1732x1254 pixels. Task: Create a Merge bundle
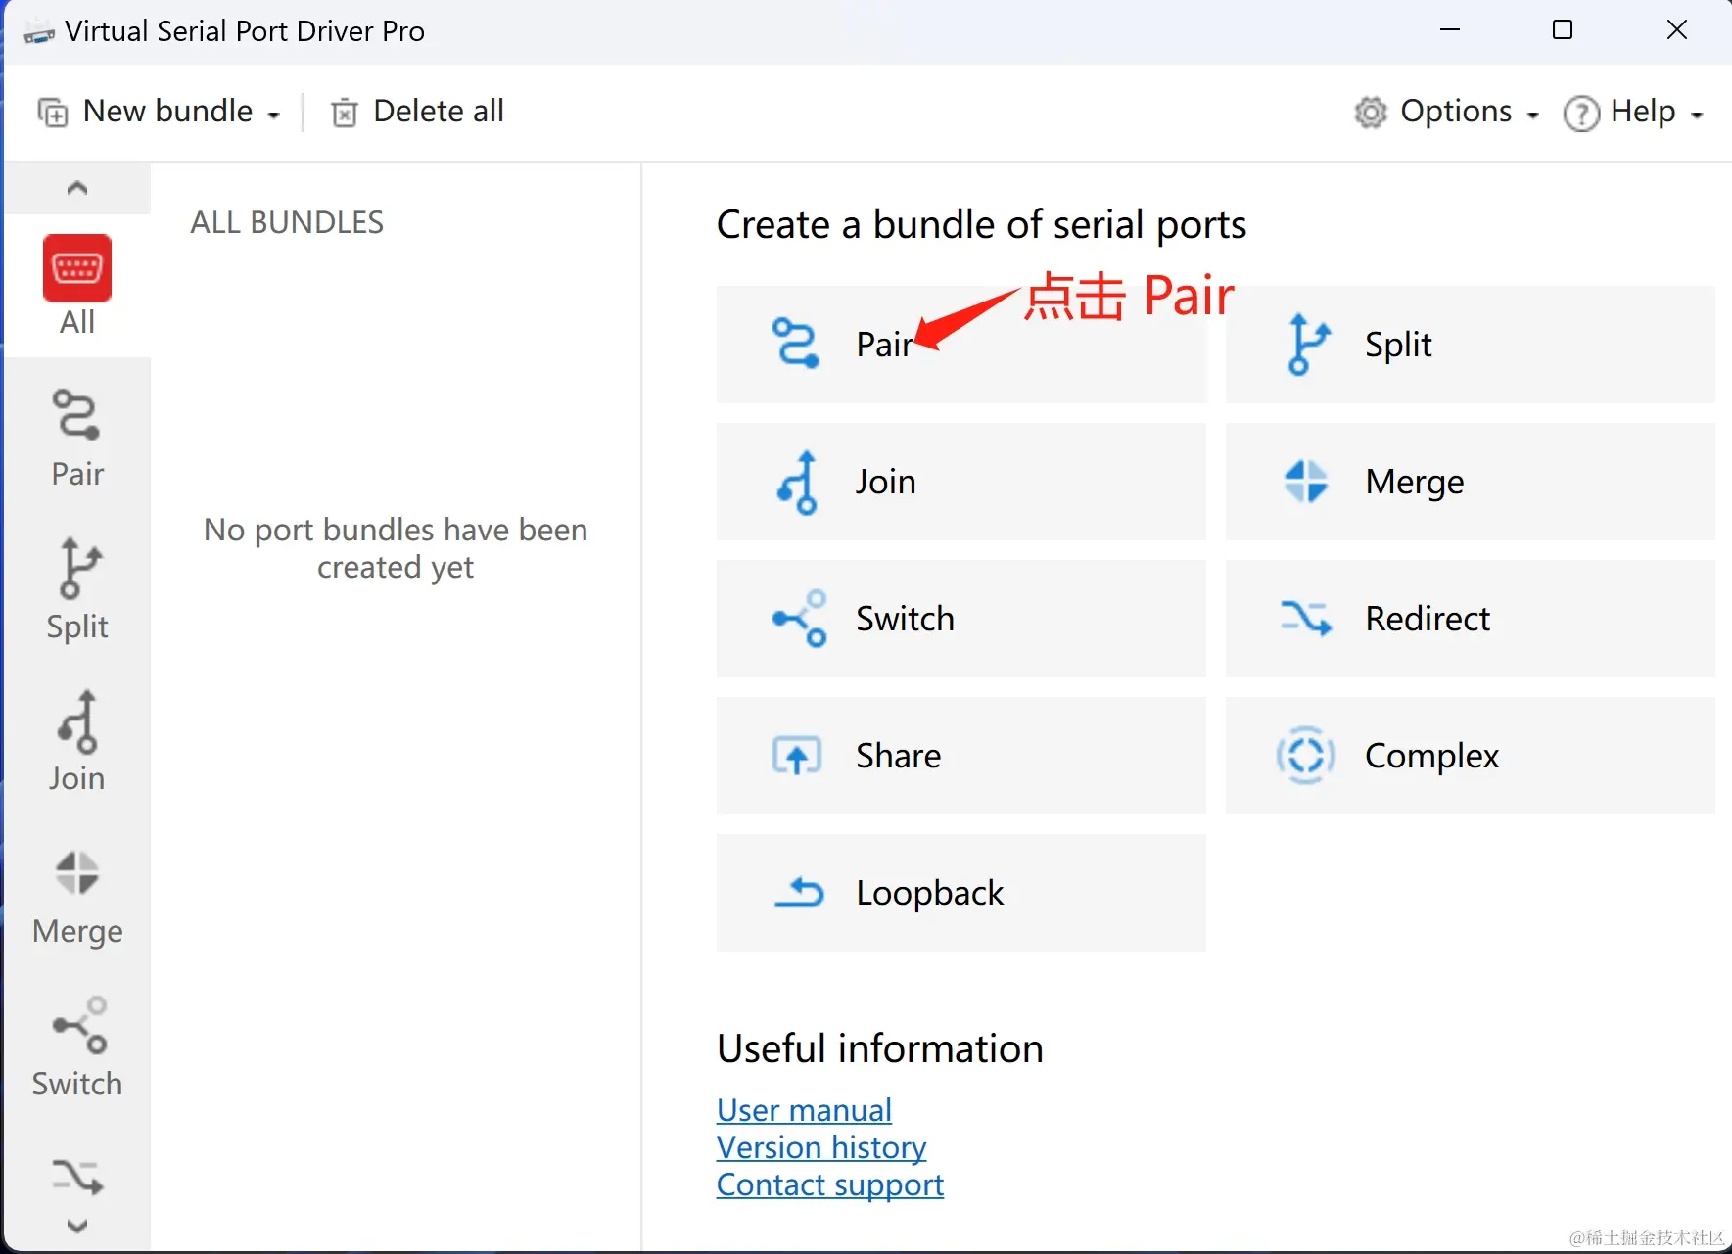coord(1469,481)
